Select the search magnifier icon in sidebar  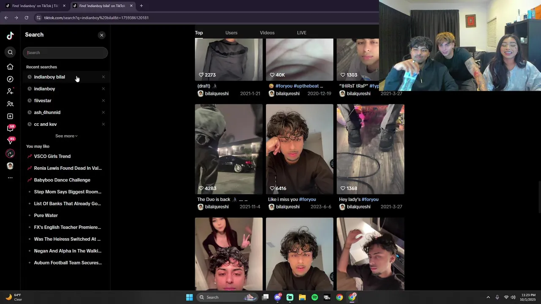(x=10, y=52)
